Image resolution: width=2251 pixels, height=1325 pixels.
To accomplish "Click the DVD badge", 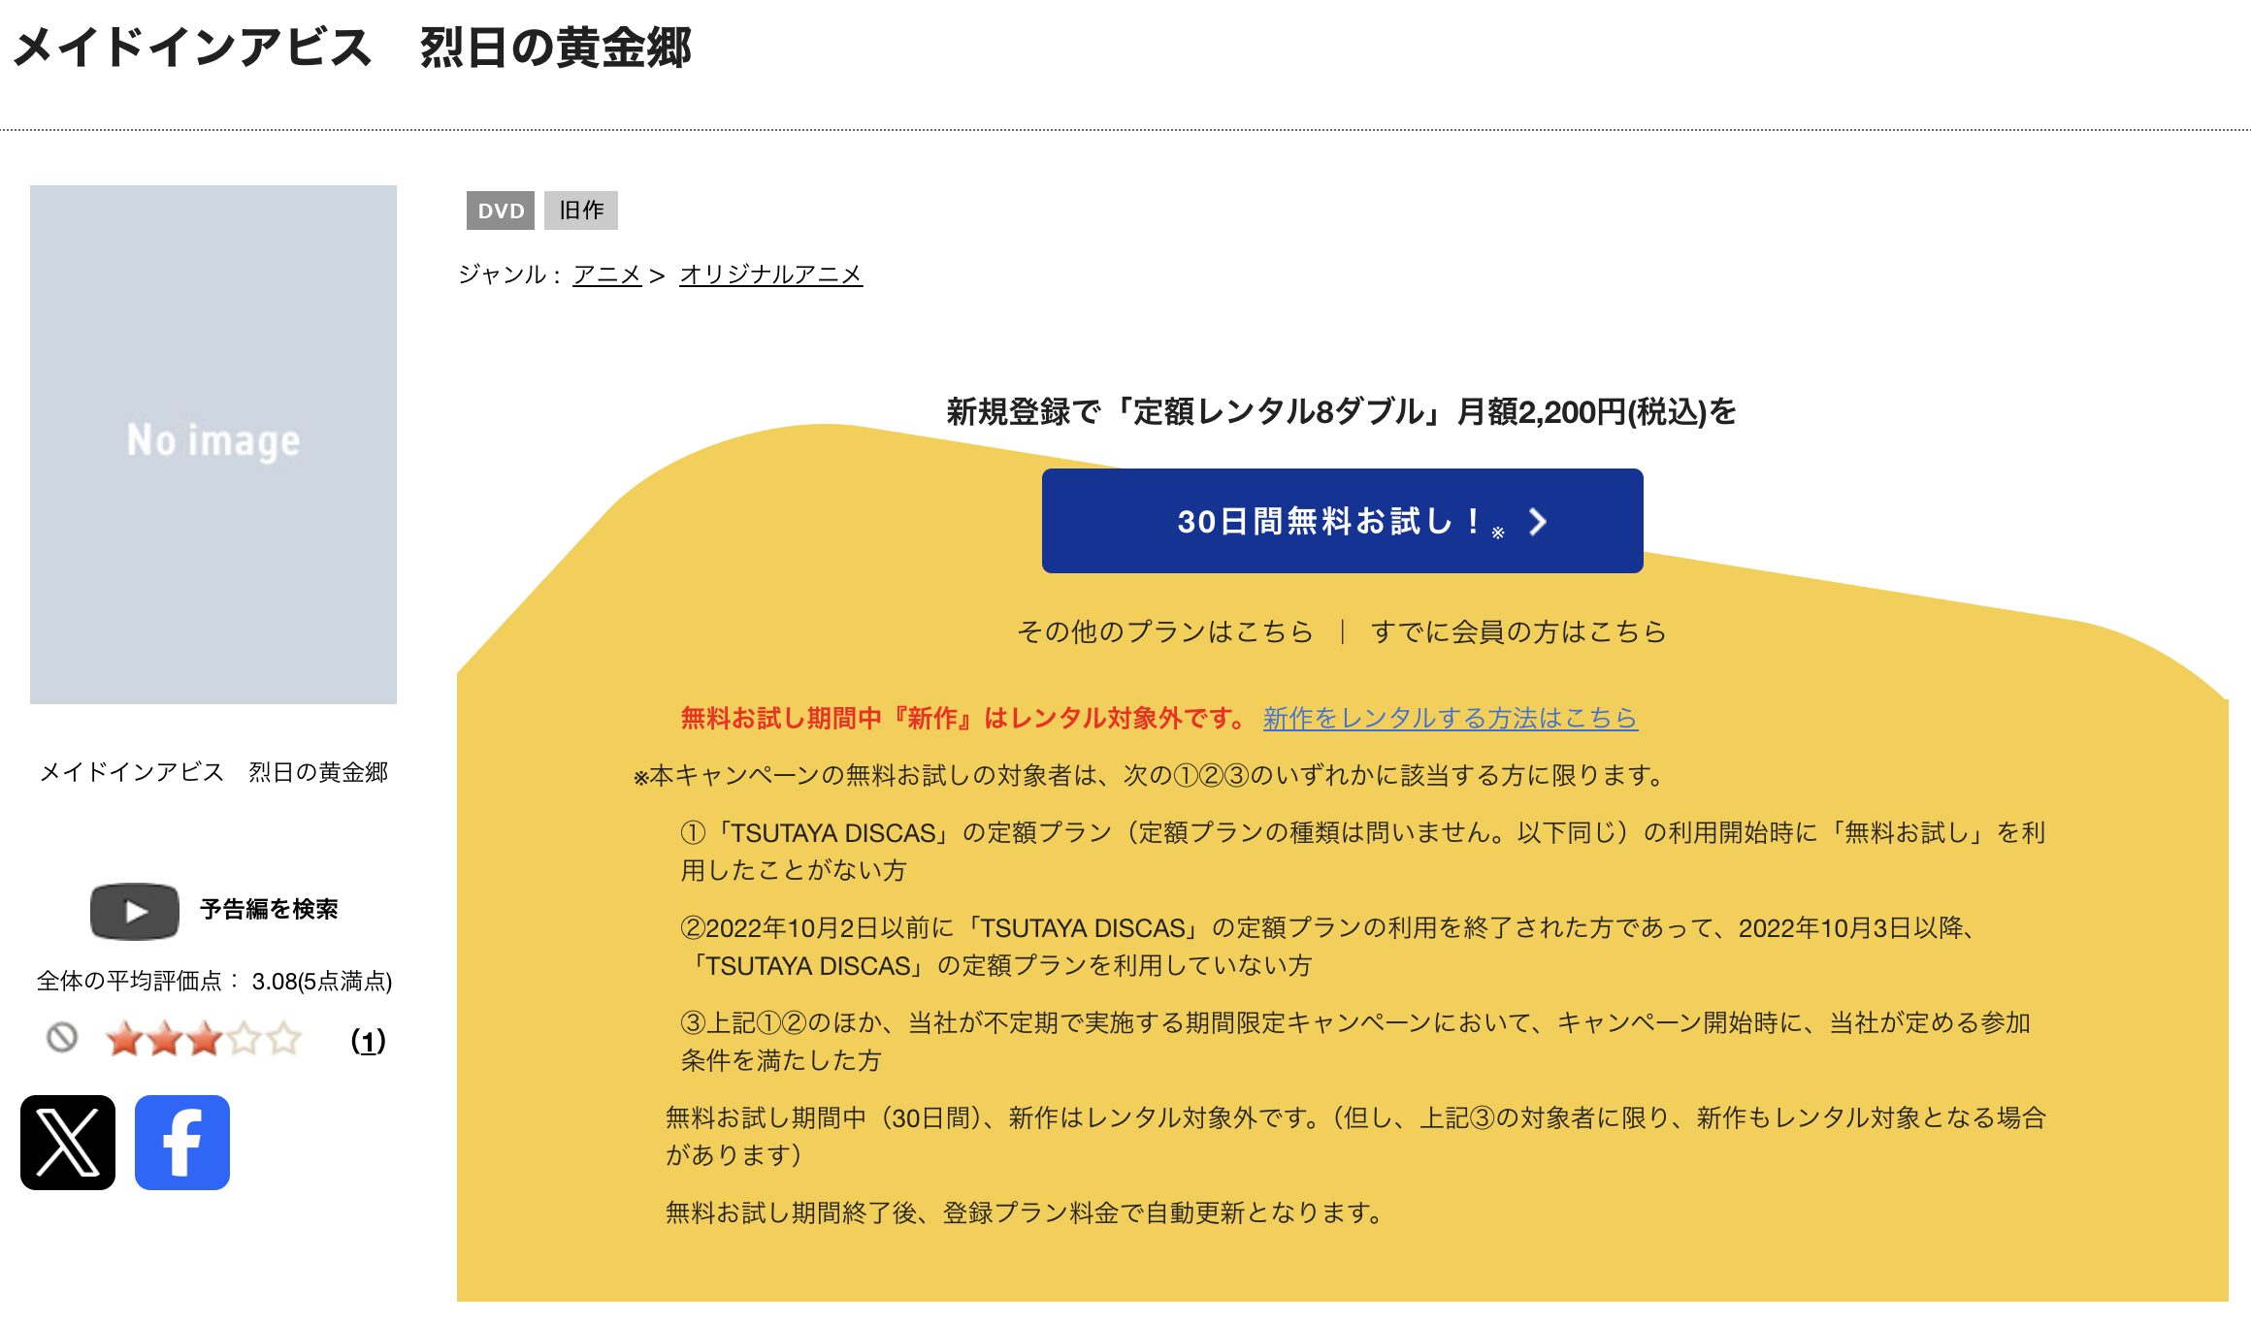I will tap(501, 210).
